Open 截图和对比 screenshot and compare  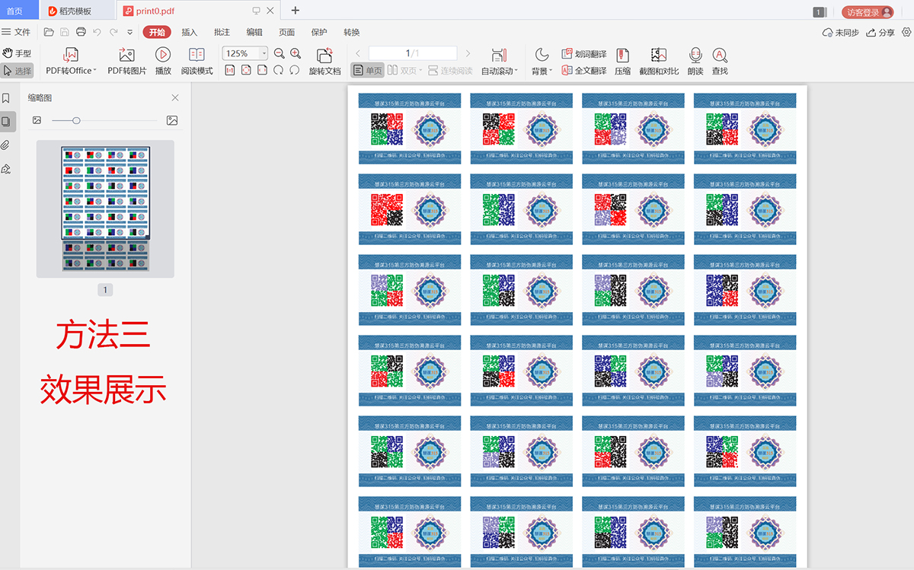coord(659,62)
